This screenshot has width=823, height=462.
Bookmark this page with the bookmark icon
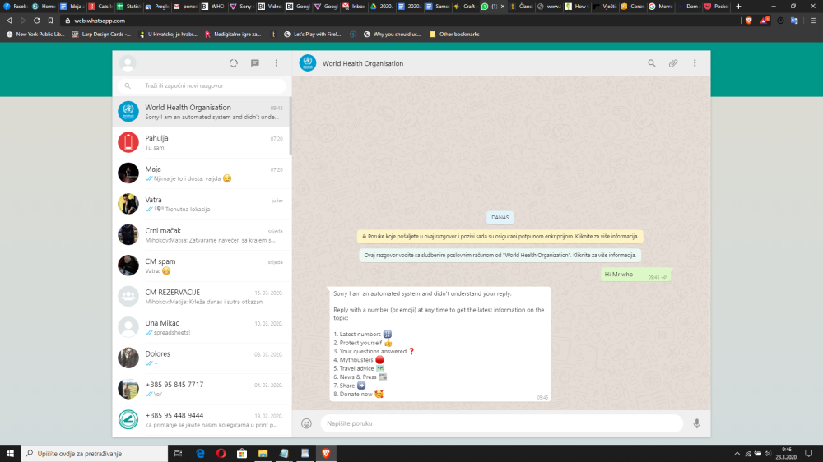click(50, 21)
